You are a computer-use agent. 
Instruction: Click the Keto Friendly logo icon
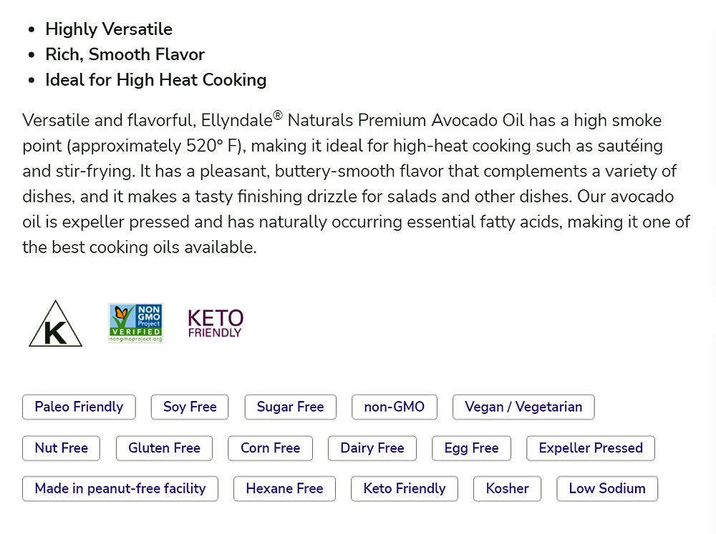[216, 323]
